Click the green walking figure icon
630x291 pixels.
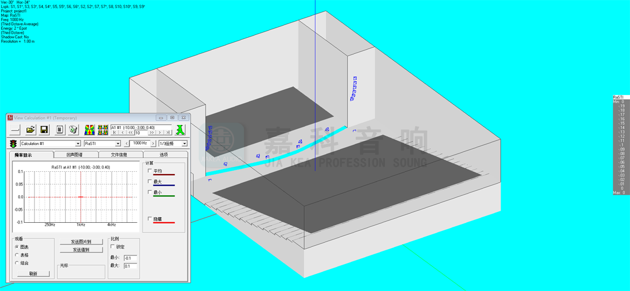tap(181, 129)
